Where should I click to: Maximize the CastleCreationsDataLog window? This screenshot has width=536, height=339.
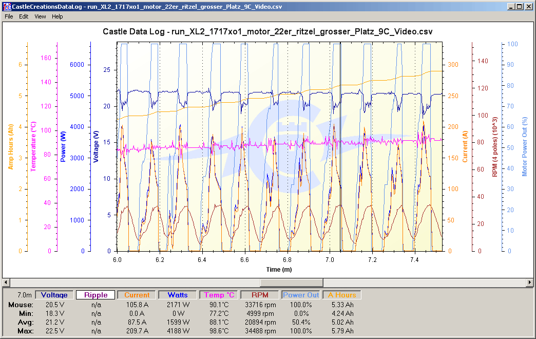tap(519, 7)
